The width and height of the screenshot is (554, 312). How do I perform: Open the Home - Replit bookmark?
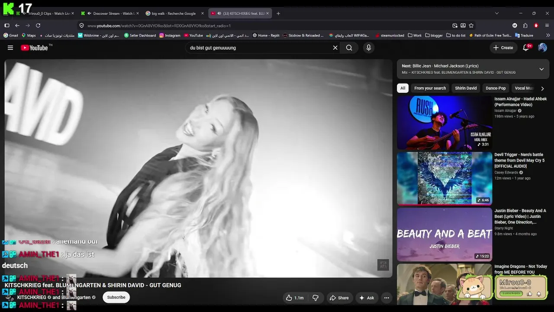(266, 36)
